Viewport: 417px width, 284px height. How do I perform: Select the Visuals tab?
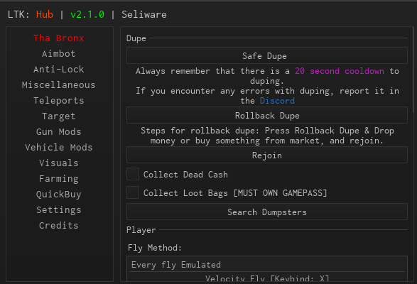[59, 163]
